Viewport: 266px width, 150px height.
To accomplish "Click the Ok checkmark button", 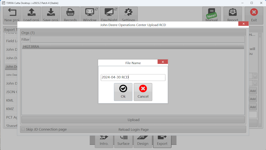I will (123, 92).
